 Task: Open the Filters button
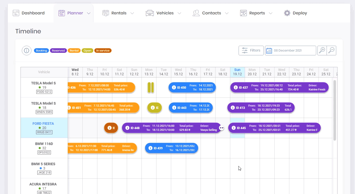[x=251, y=50]
